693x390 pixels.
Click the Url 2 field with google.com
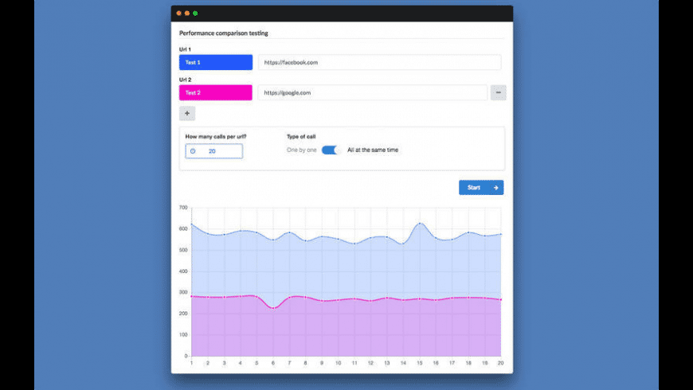[373, 93]
